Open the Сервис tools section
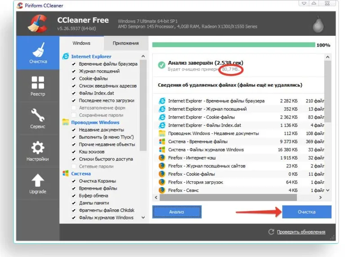 (38, 118)
